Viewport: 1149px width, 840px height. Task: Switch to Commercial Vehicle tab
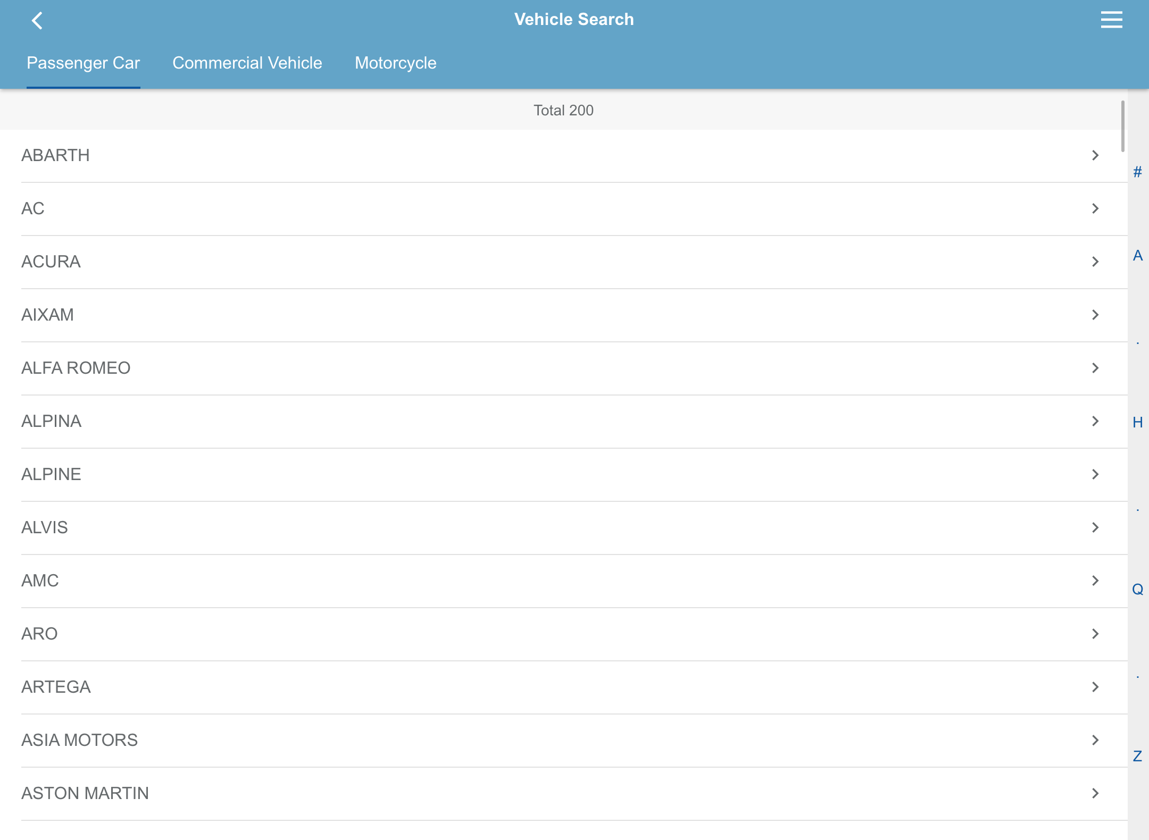point(247,63)
